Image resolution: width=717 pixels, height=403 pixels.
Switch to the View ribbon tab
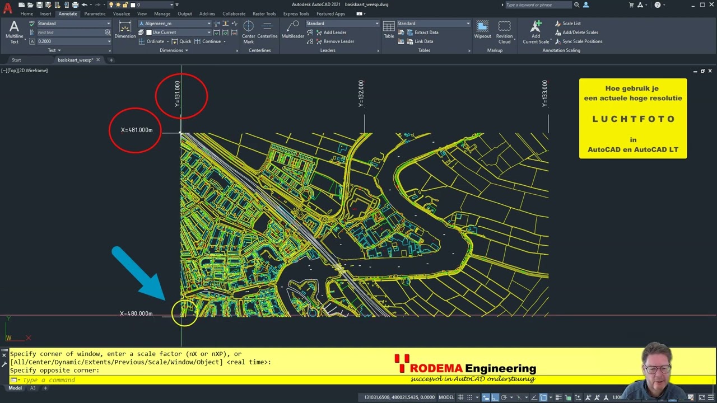[142, 14]
